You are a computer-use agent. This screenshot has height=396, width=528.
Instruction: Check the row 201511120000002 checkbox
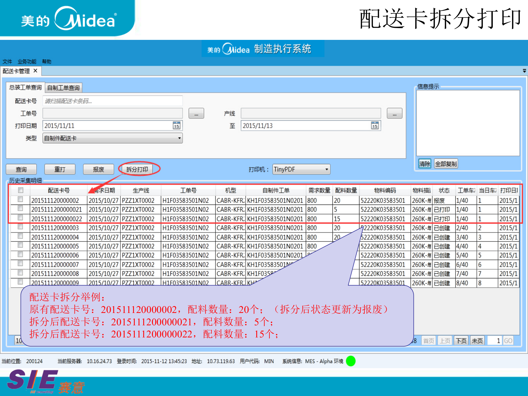(x=20, y=199)
